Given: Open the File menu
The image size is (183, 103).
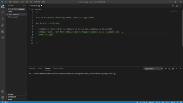Looking at the screenshot, I should click(6, 2).
